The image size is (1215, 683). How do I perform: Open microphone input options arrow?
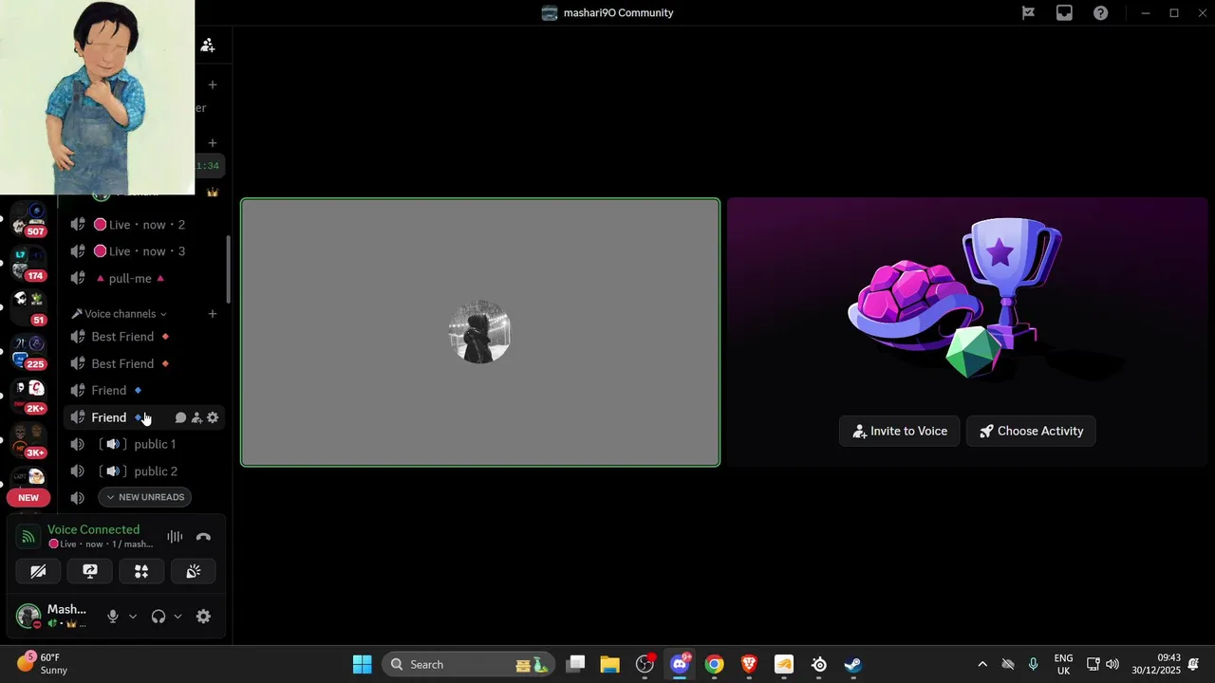(x=132, y=617)
